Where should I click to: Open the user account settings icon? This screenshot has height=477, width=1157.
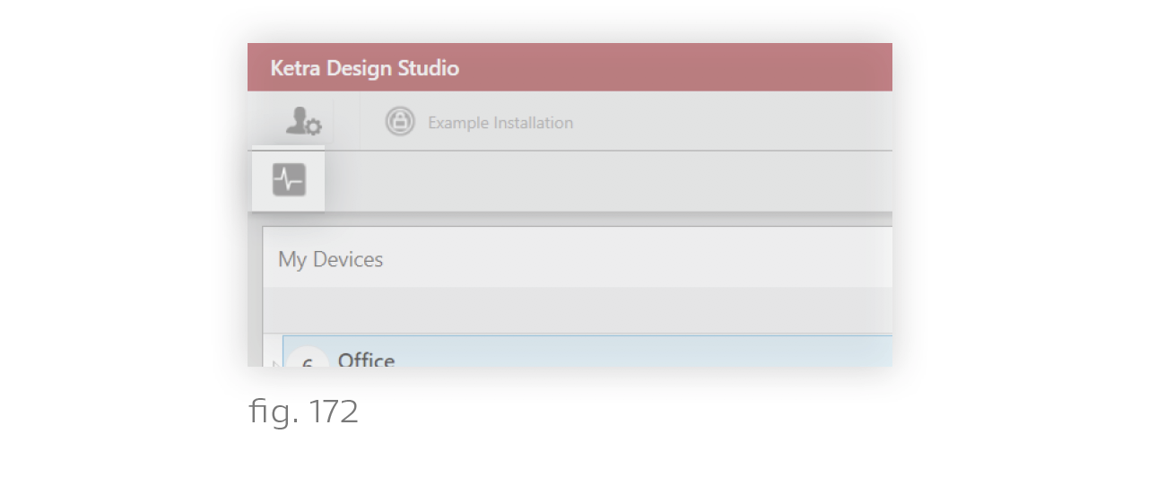(x=303, y=121)
